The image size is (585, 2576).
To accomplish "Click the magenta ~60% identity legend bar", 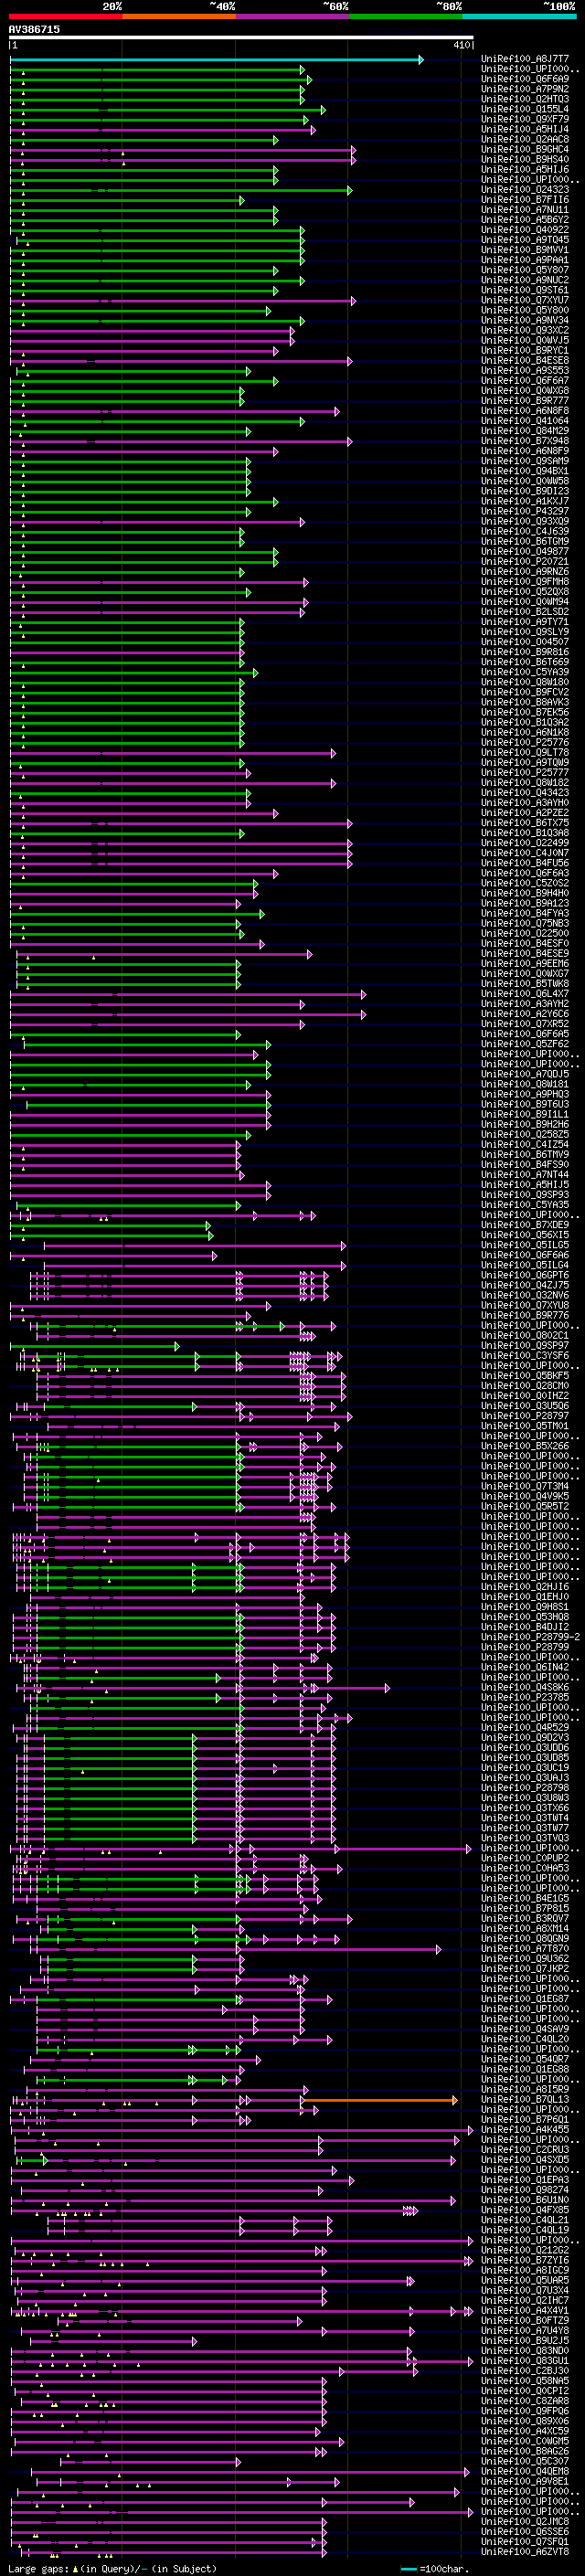I will (x=292, y=16).
